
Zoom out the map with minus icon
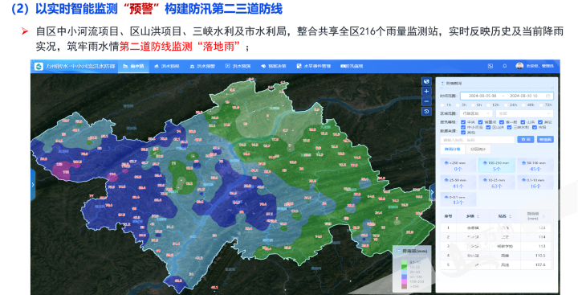(426, 101)
